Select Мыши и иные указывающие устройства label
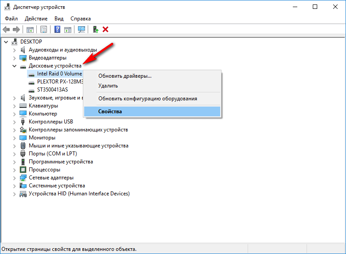 [78, 146]
